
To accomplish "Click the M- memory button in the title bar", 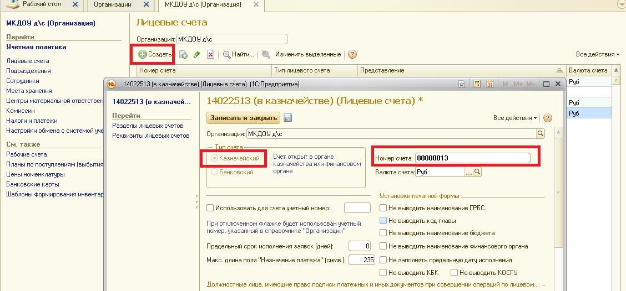I will tap(531, 84).
